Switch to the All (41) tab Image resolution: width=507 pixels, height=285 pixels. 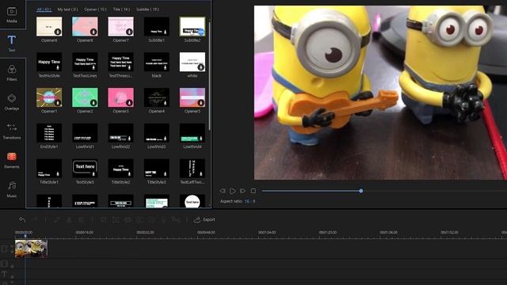coord(44,9)
